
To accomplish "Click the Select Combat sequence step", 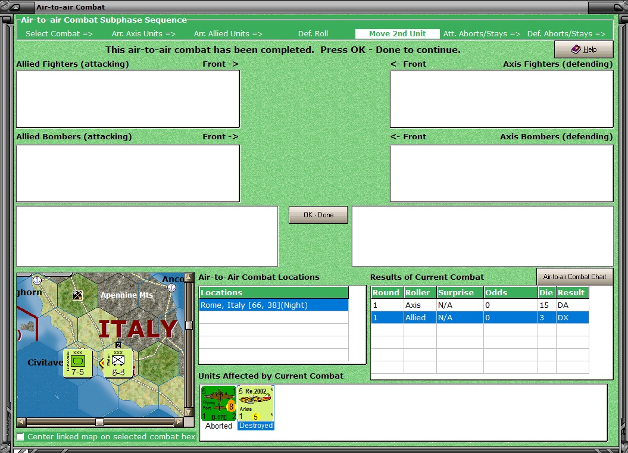I will point(60,34).
